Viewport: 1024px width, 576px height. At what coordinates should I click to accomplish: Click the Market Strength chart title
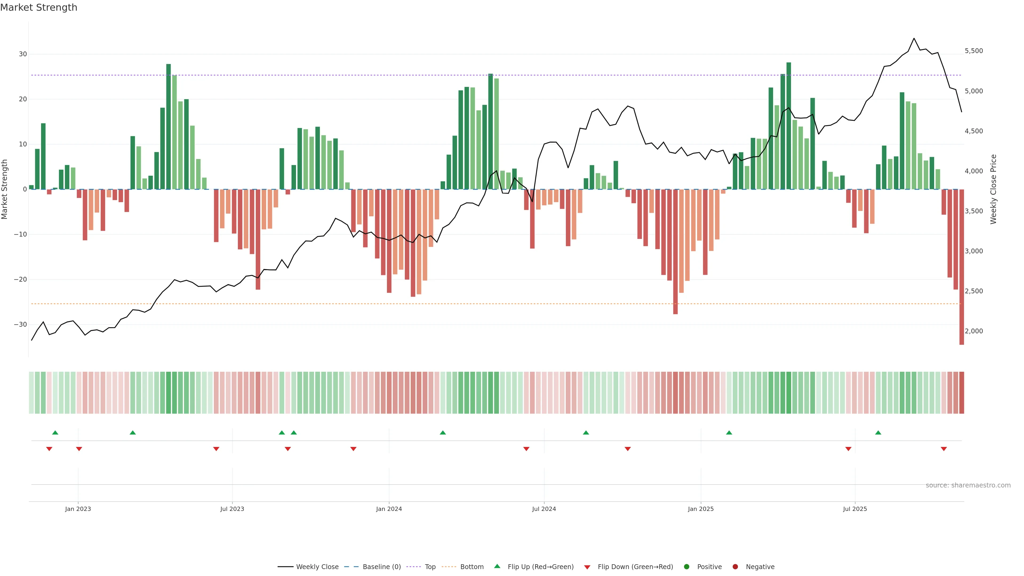[x=39, y=7]
